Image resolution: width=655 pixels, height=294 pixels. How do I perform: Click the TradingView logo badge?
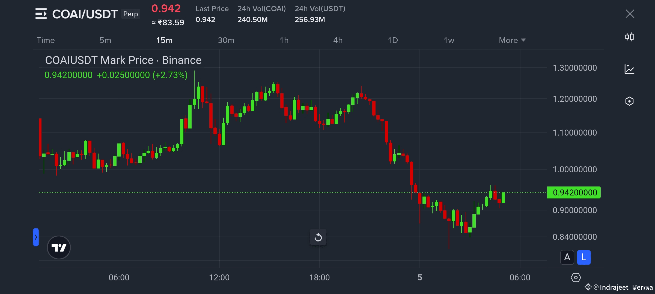click(x=59, y=247)
